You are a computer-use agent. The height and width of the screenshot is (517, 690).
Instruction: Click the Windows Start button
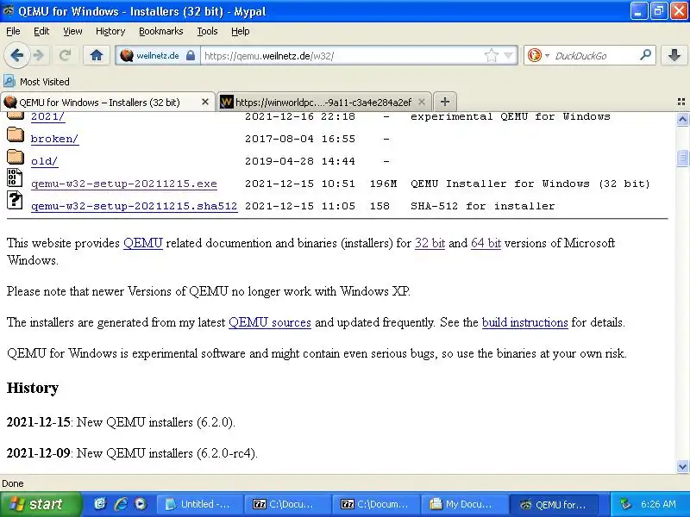click(41, 504)
